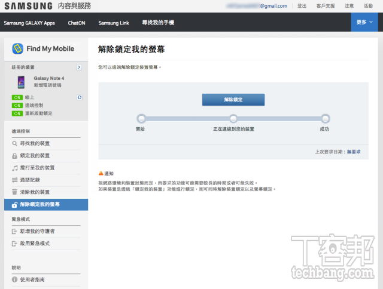Click list icon beside 通話記錄
Image resolution: width=383 pixels, height=289 pixels.
point(14,180)
